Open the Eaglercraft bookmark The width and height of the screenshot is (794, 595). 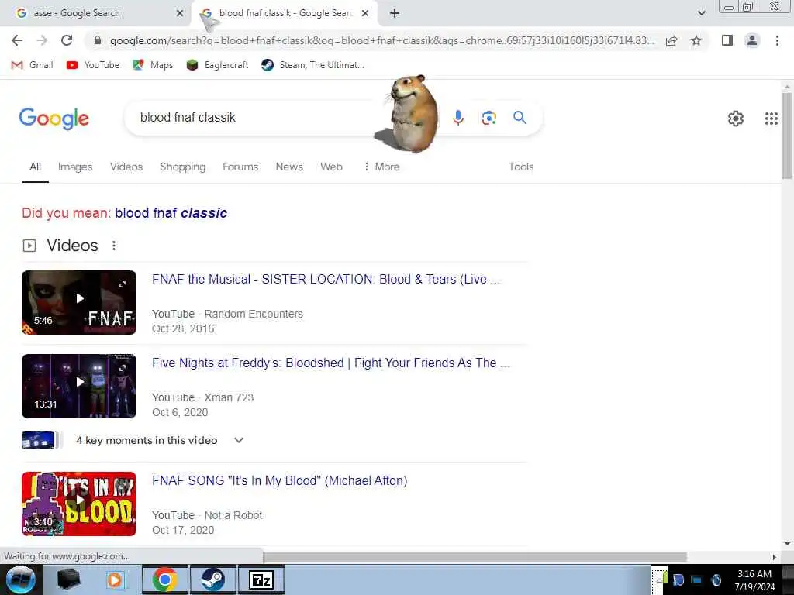point(217,65)
